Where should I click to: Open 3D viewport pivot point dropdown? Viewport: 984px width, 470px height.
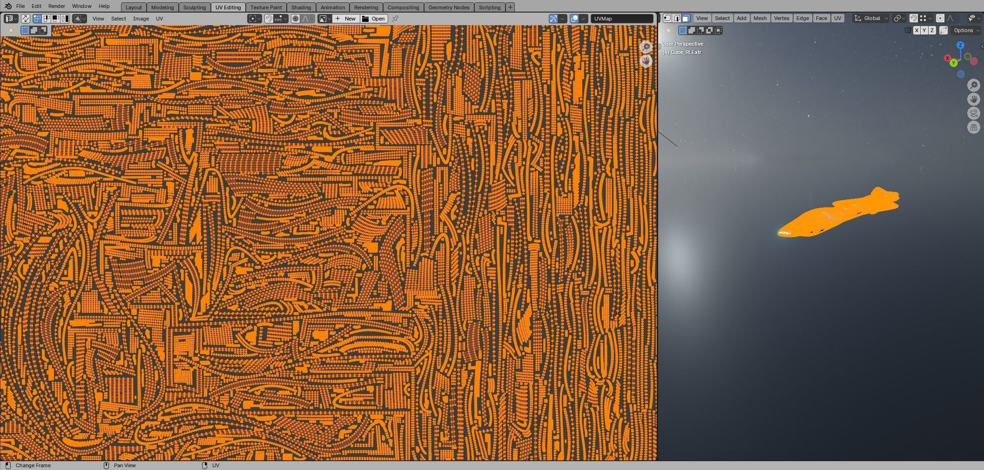(x=900, y=18)
